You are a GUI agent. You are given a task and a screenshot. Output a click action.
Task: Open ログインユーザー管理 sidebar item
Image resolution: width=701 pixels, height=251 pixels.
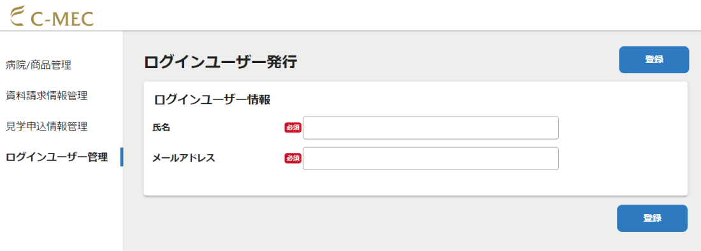57,157
